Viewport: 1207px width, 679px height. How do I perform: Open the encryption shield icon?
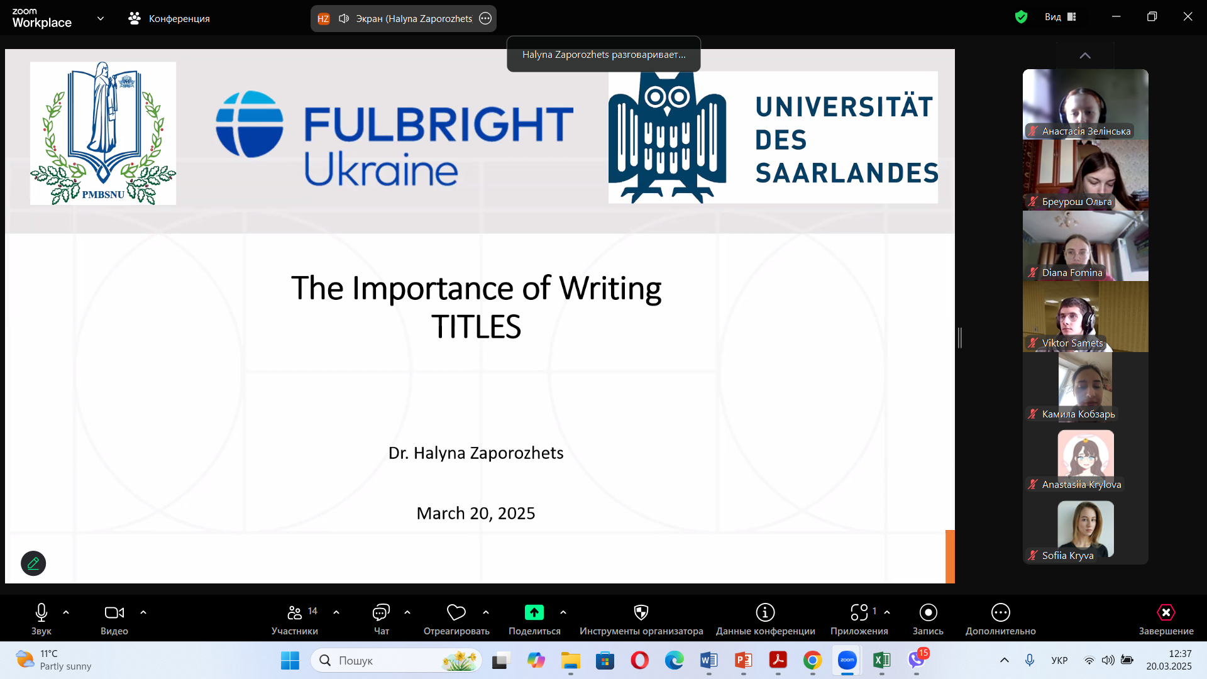click(1021, 17)
